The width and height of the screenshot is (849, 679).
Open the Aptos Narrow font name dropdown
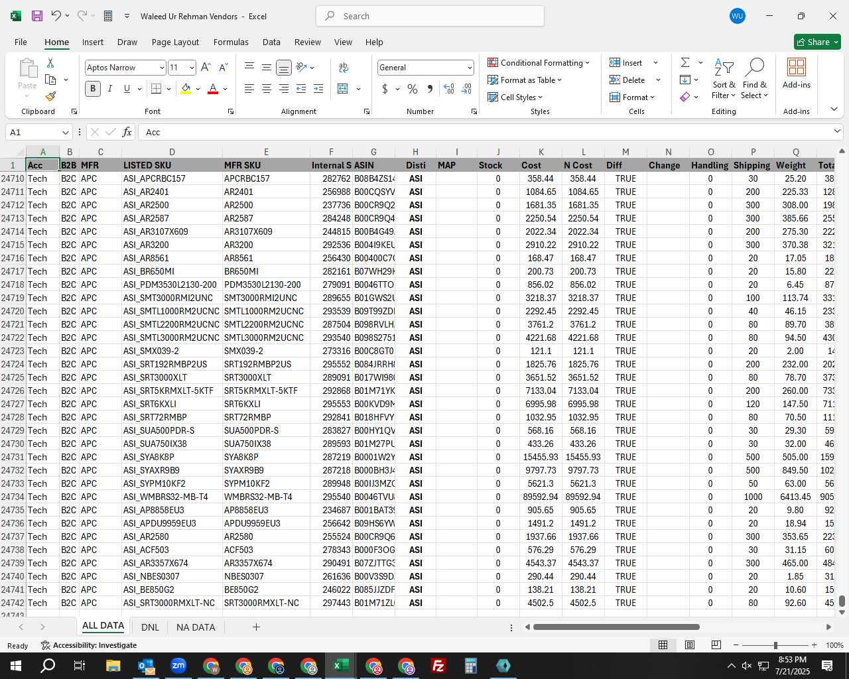point(161,68)
